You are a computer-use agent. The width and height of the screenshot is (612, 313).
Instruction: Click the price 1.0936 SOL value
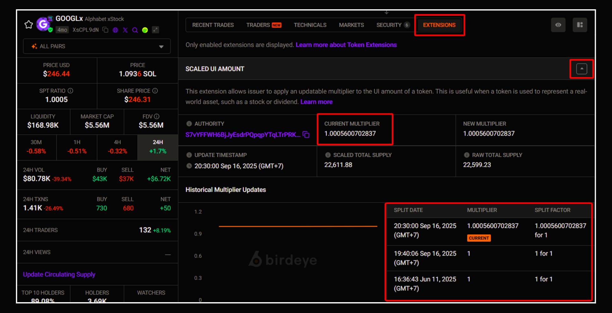(x=137, y=74)
